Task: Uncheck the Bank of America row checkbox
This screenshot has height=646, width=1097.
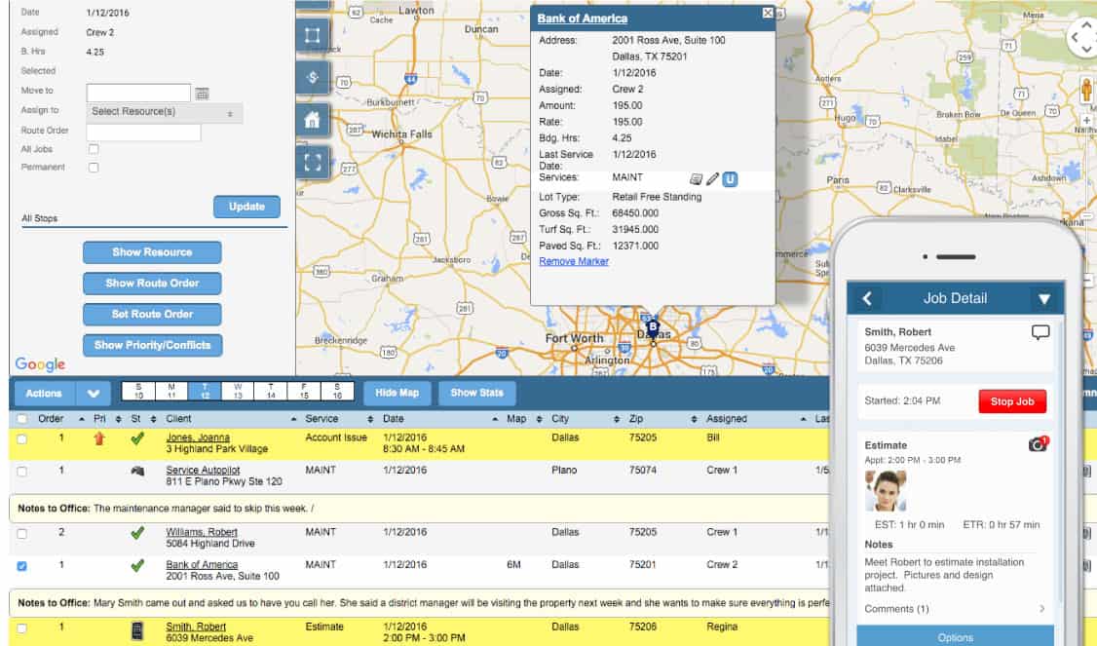Action: [22, 565]
